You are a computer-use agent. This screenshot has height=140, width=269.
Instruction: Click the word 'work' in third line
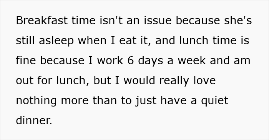click(110, 60)
